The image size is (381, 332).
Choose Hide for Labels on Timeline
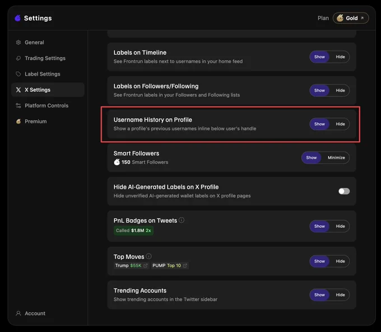(x=340, y=57)
